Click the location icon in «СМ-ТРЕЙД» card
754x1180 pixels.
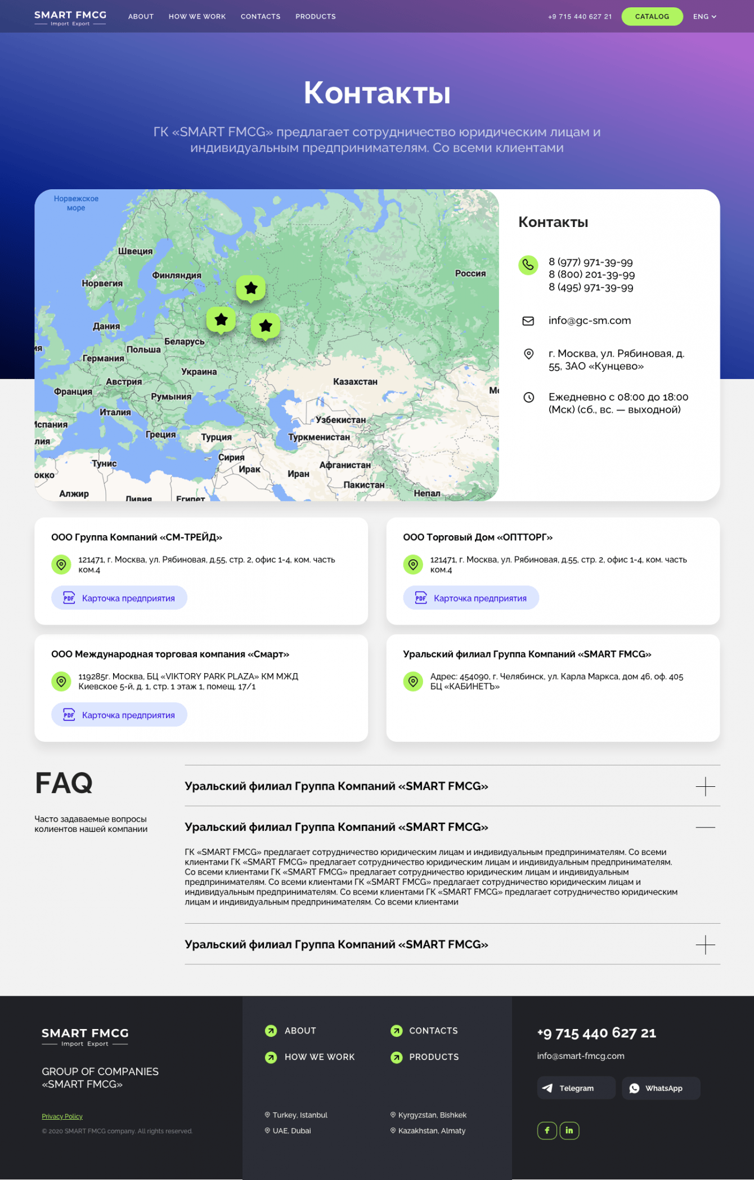pyautogui.click(x=61, y=564)
